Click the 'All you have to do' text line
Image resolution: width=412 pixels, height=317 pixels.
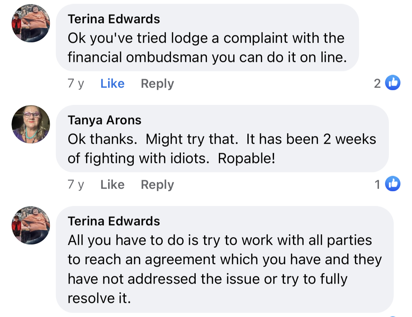(220, 240)
